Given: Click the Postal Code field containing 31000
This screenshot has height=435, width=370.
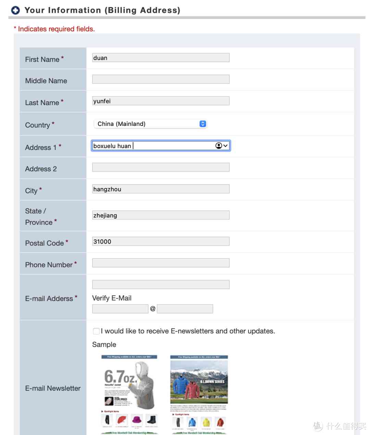Looking at the screenshot, I should coord(161,242).
